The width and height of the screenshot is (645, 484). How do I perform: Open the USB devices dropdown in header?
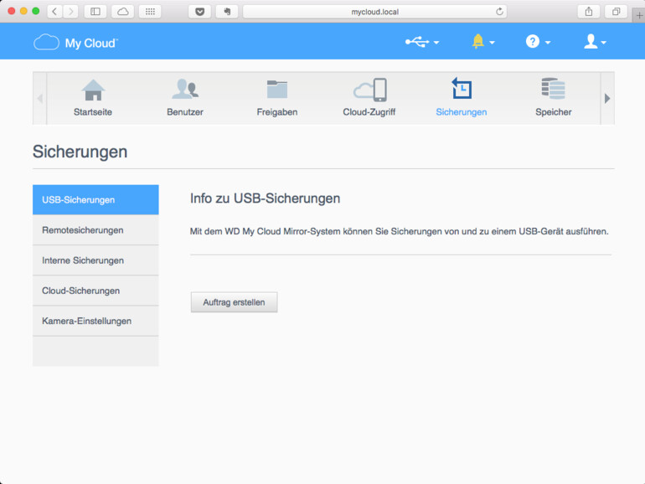422,42
